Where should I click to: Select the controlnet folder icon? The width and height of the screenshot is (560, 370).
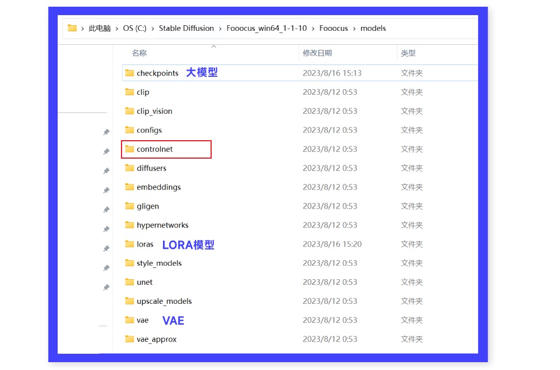click(129, 149)
